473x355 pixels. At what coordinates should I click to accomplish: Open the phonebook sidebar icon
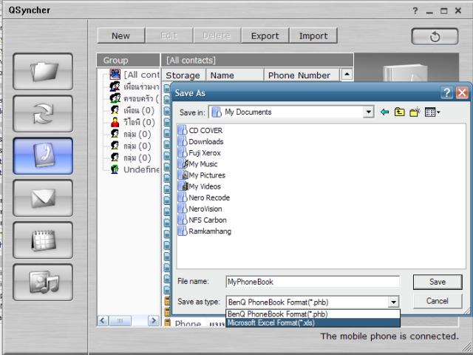pyautogui.click(x=43, y=156)
